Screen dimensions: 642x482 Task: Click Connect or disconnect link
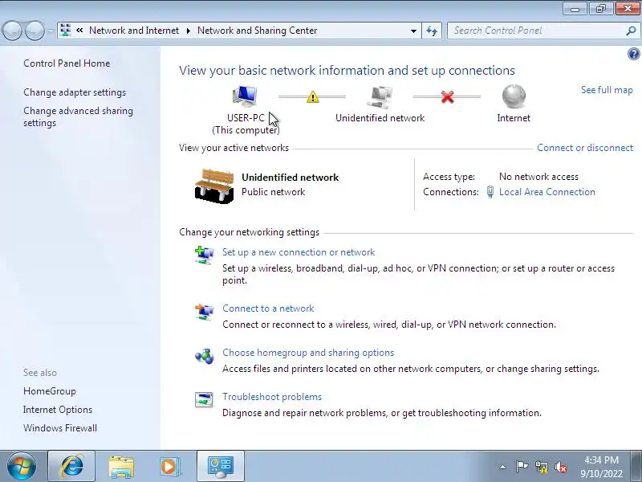click(x=585, y=148)
